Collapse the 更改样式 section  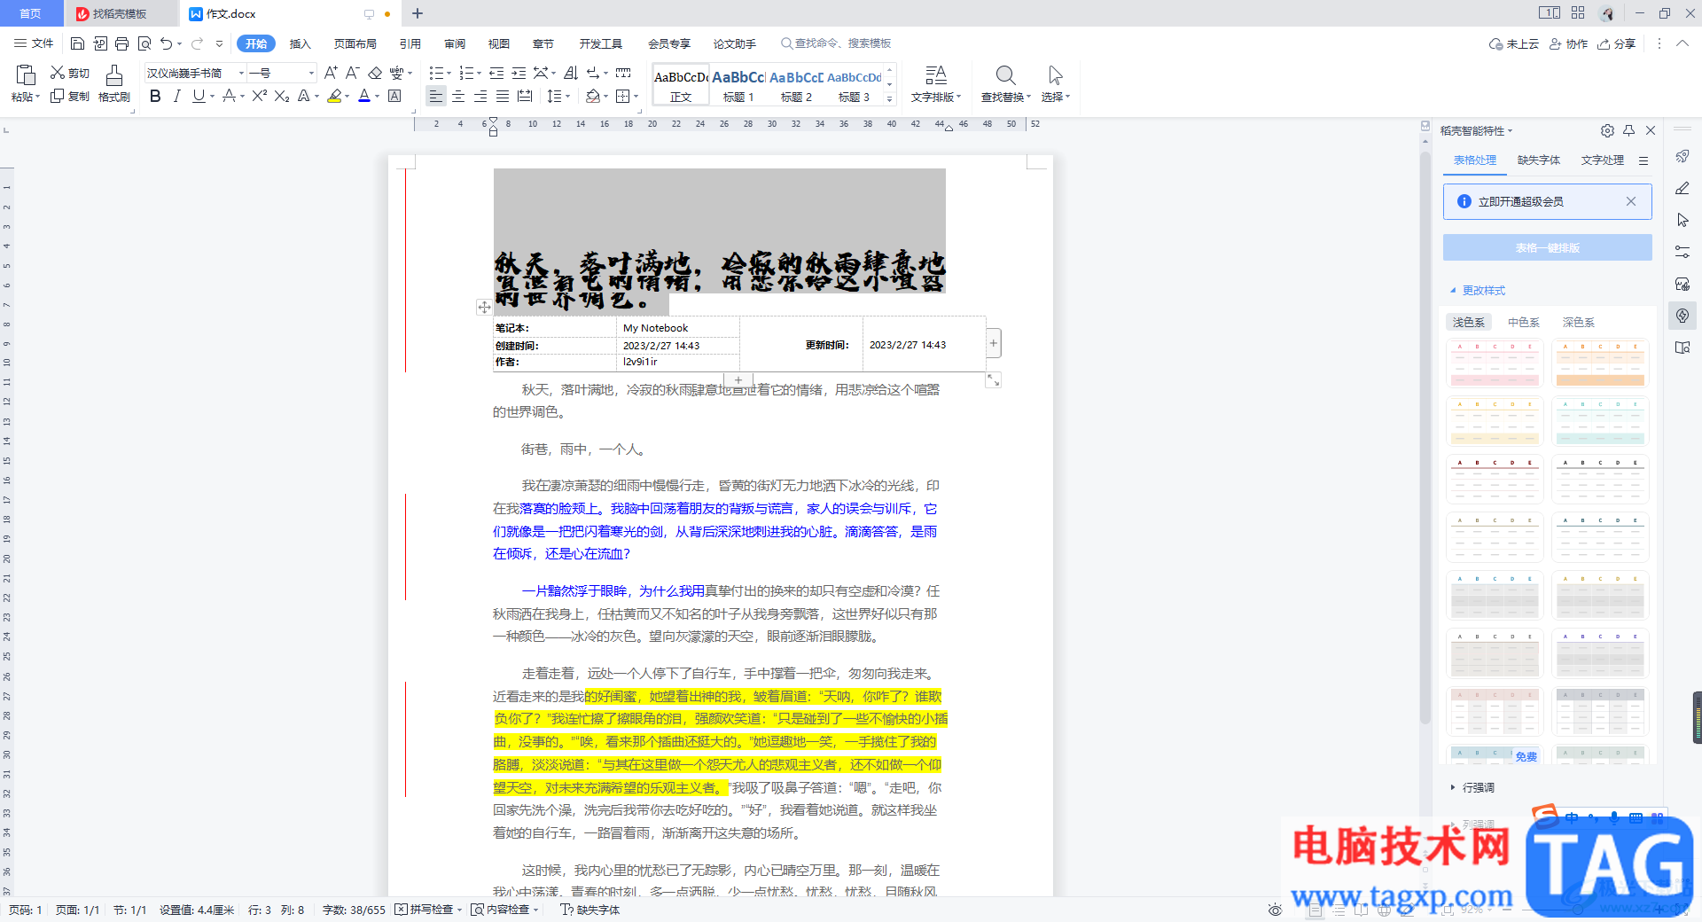tap(1453, 290)
